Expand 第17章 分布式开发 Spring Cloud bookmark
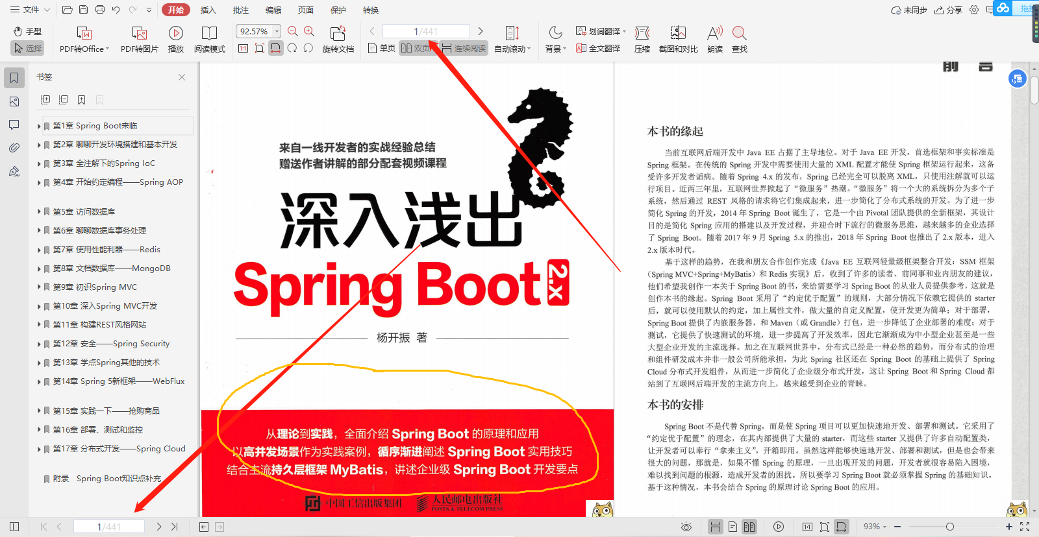1039x537 pixels. [39, 449]
